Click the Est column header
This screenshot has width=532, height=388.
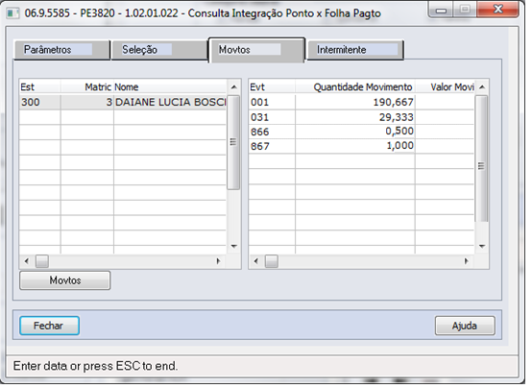(40, 86)
